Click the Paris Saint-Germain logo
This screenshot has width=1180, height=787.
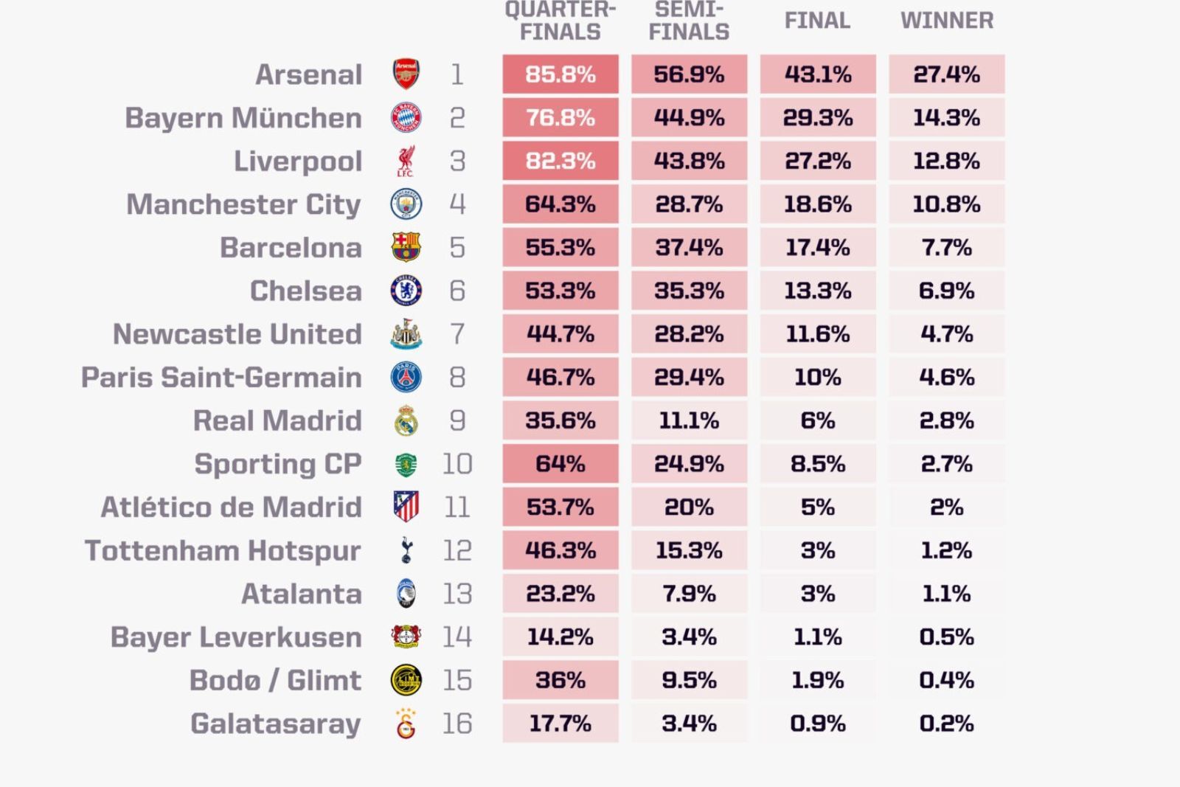(406, 377)
